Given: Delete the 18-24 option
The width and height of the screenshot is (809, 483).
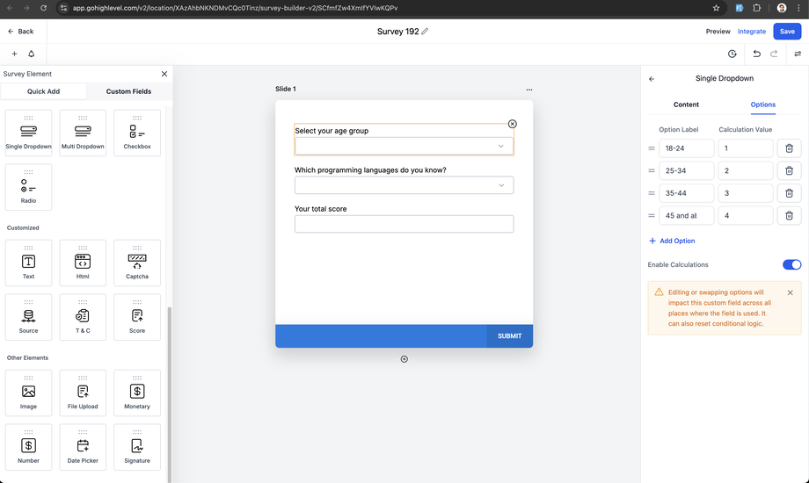Looking at the screenshot, I should [789, 148].
